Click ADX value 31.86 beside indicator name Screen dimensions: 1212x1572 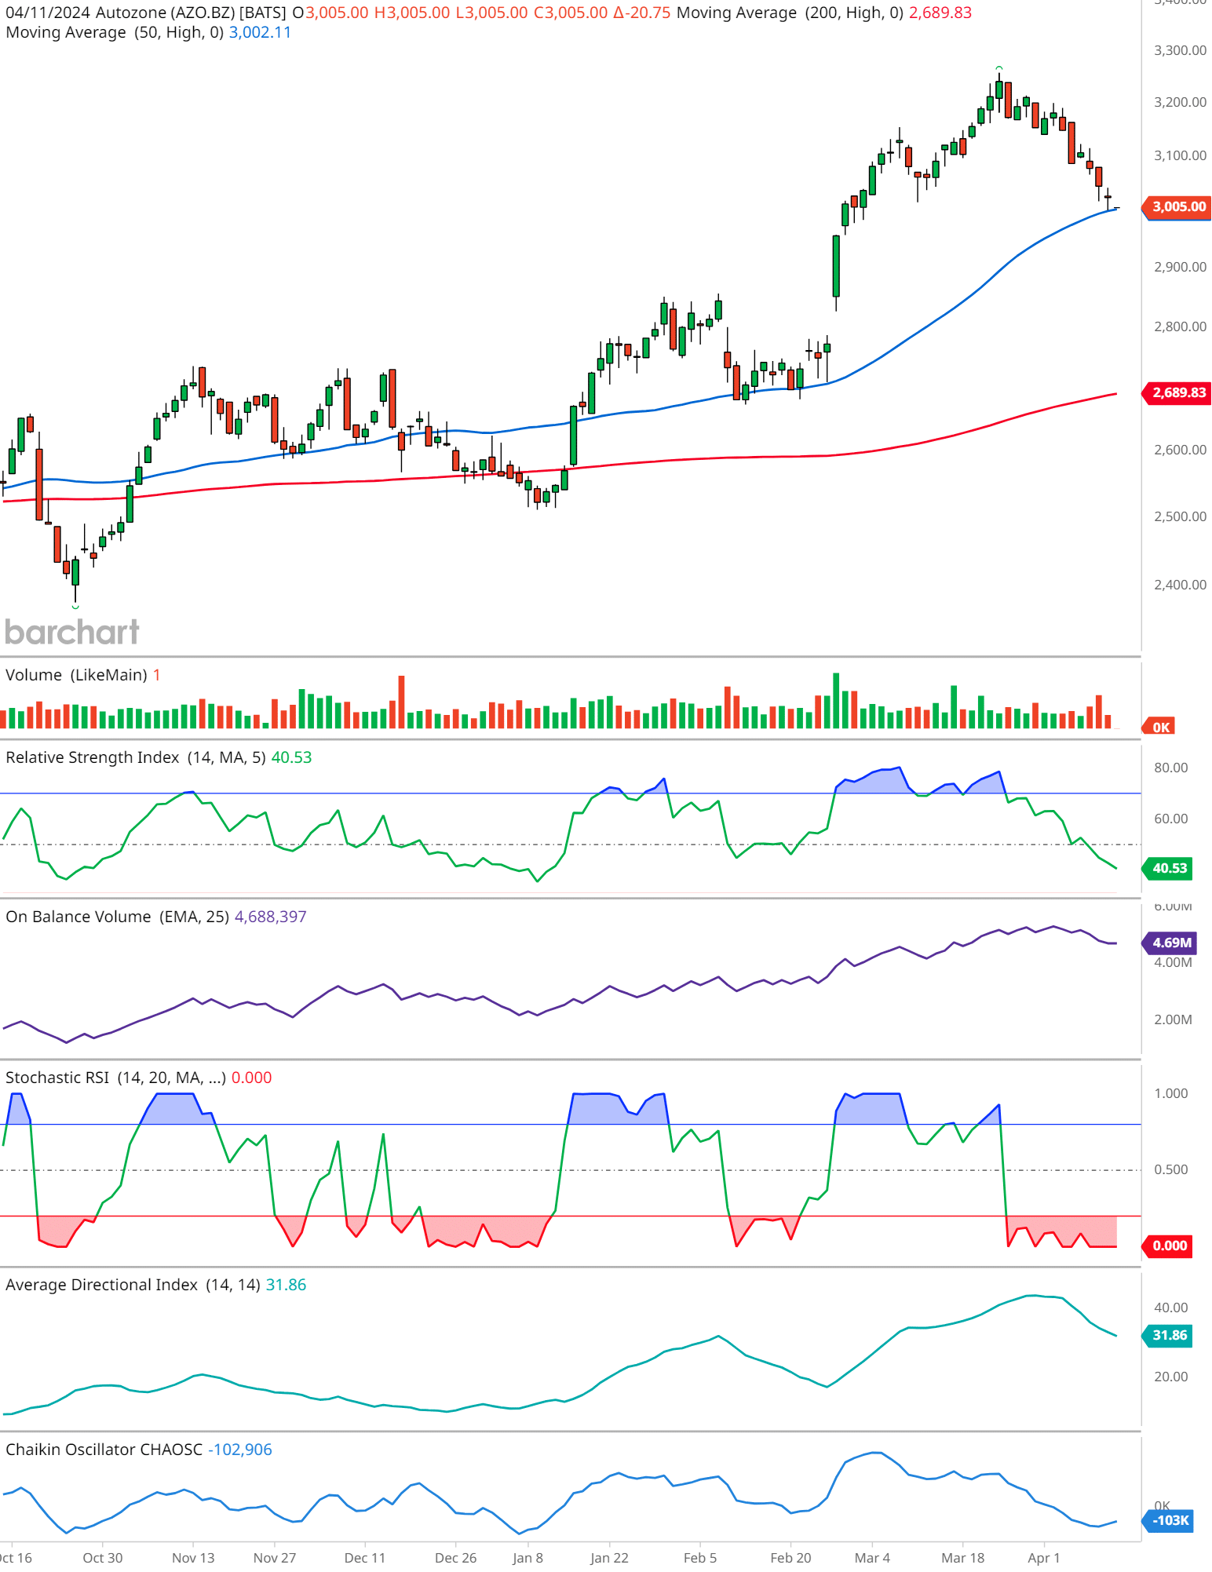[x=286, y=1285]
